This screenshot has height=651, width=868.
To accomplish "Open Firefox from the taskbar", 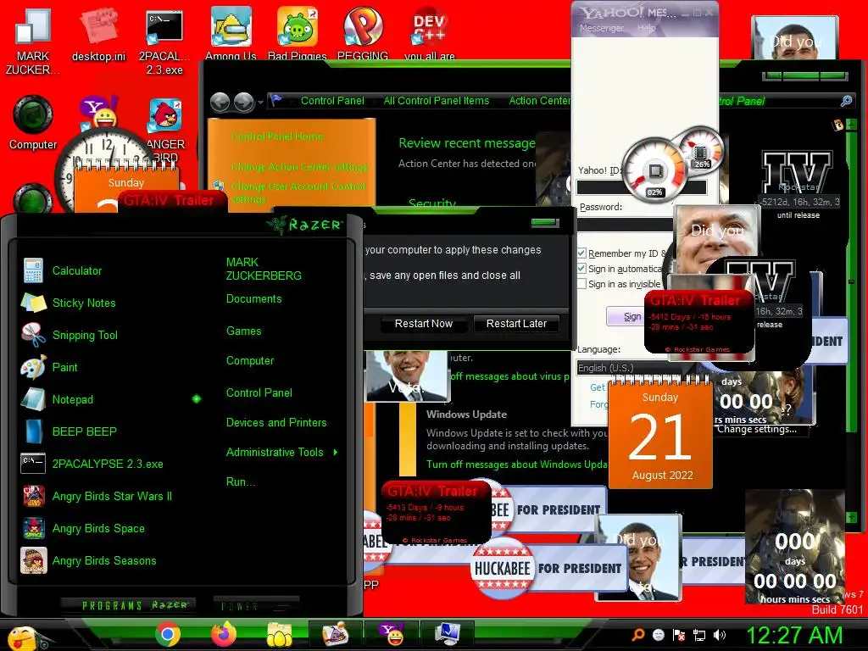I will pos(224,634).
